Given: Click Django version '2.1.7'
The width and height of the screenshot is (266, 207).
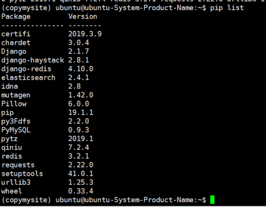Looking at the screenshot, I should (79, 51).
